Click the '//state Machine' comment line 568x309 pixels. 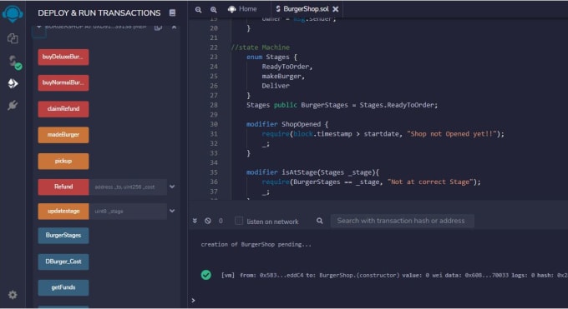point(260,47)
